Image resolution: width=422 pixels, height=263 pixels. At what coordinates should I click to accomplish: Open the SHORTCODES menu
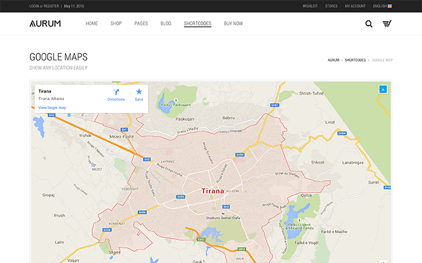click(198, 24)
